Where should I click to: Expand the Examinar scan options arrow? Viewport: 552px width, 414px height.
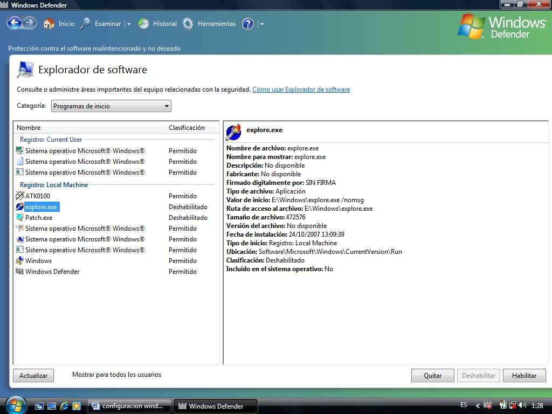click(129, 24)
